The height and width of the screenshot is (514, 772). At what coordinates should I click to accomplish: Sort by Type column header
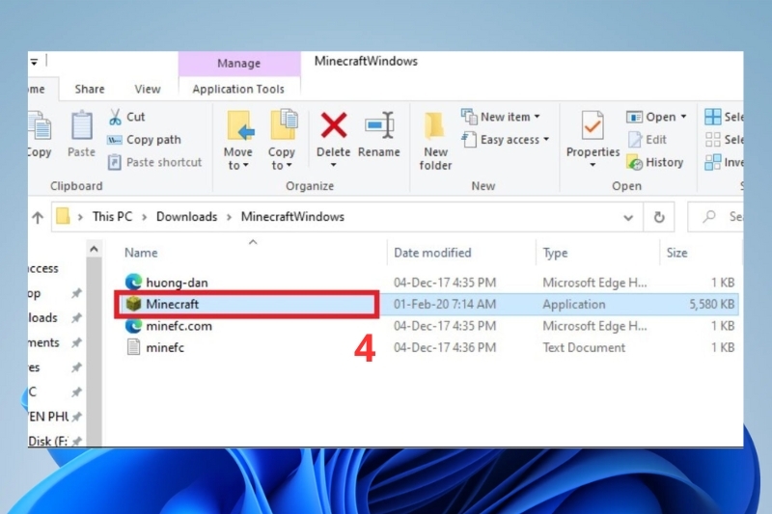555,253
